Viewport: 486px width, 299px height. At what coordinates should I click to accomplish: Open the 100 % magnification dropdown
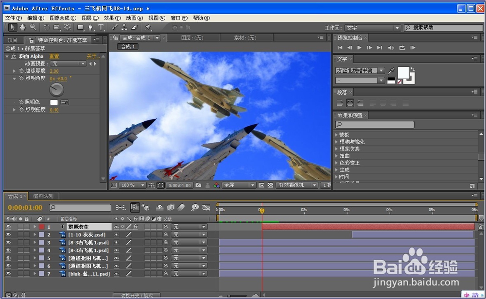pos(132,185)
